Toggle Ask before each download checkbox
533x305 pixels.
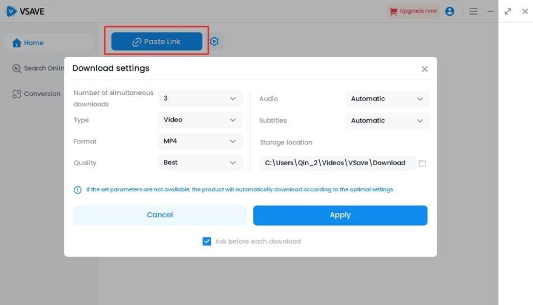pyautogui.click(x=207, y=241)
